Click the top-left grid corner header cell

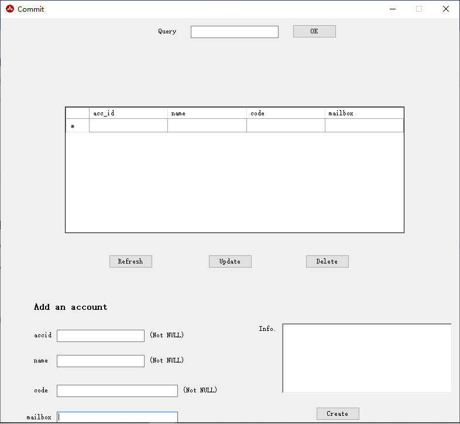[77, 114]
